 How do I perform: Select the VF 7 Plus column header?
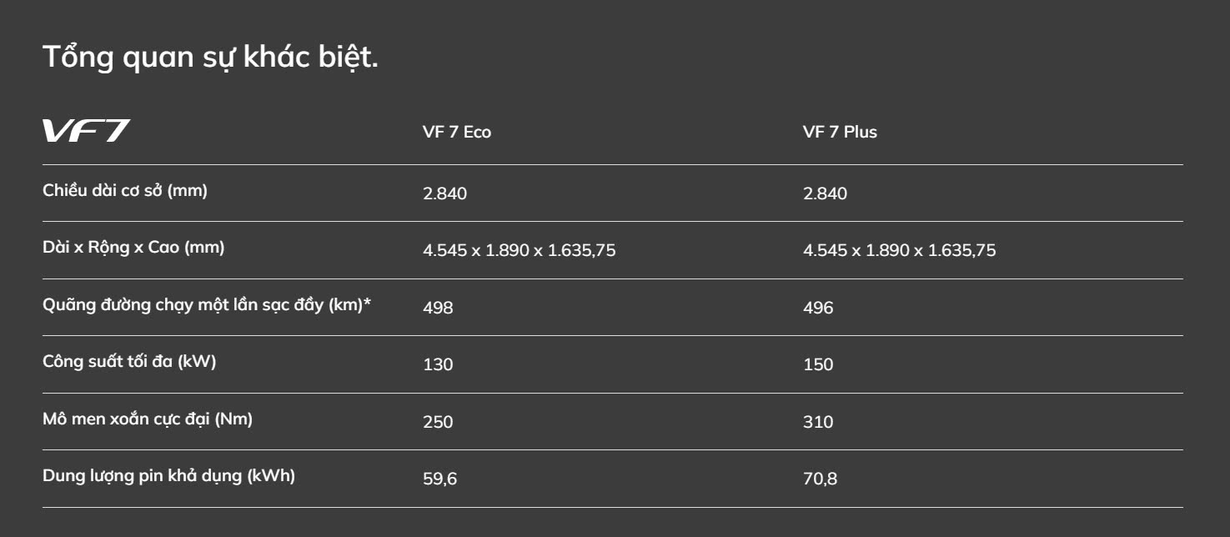[840, 132]
